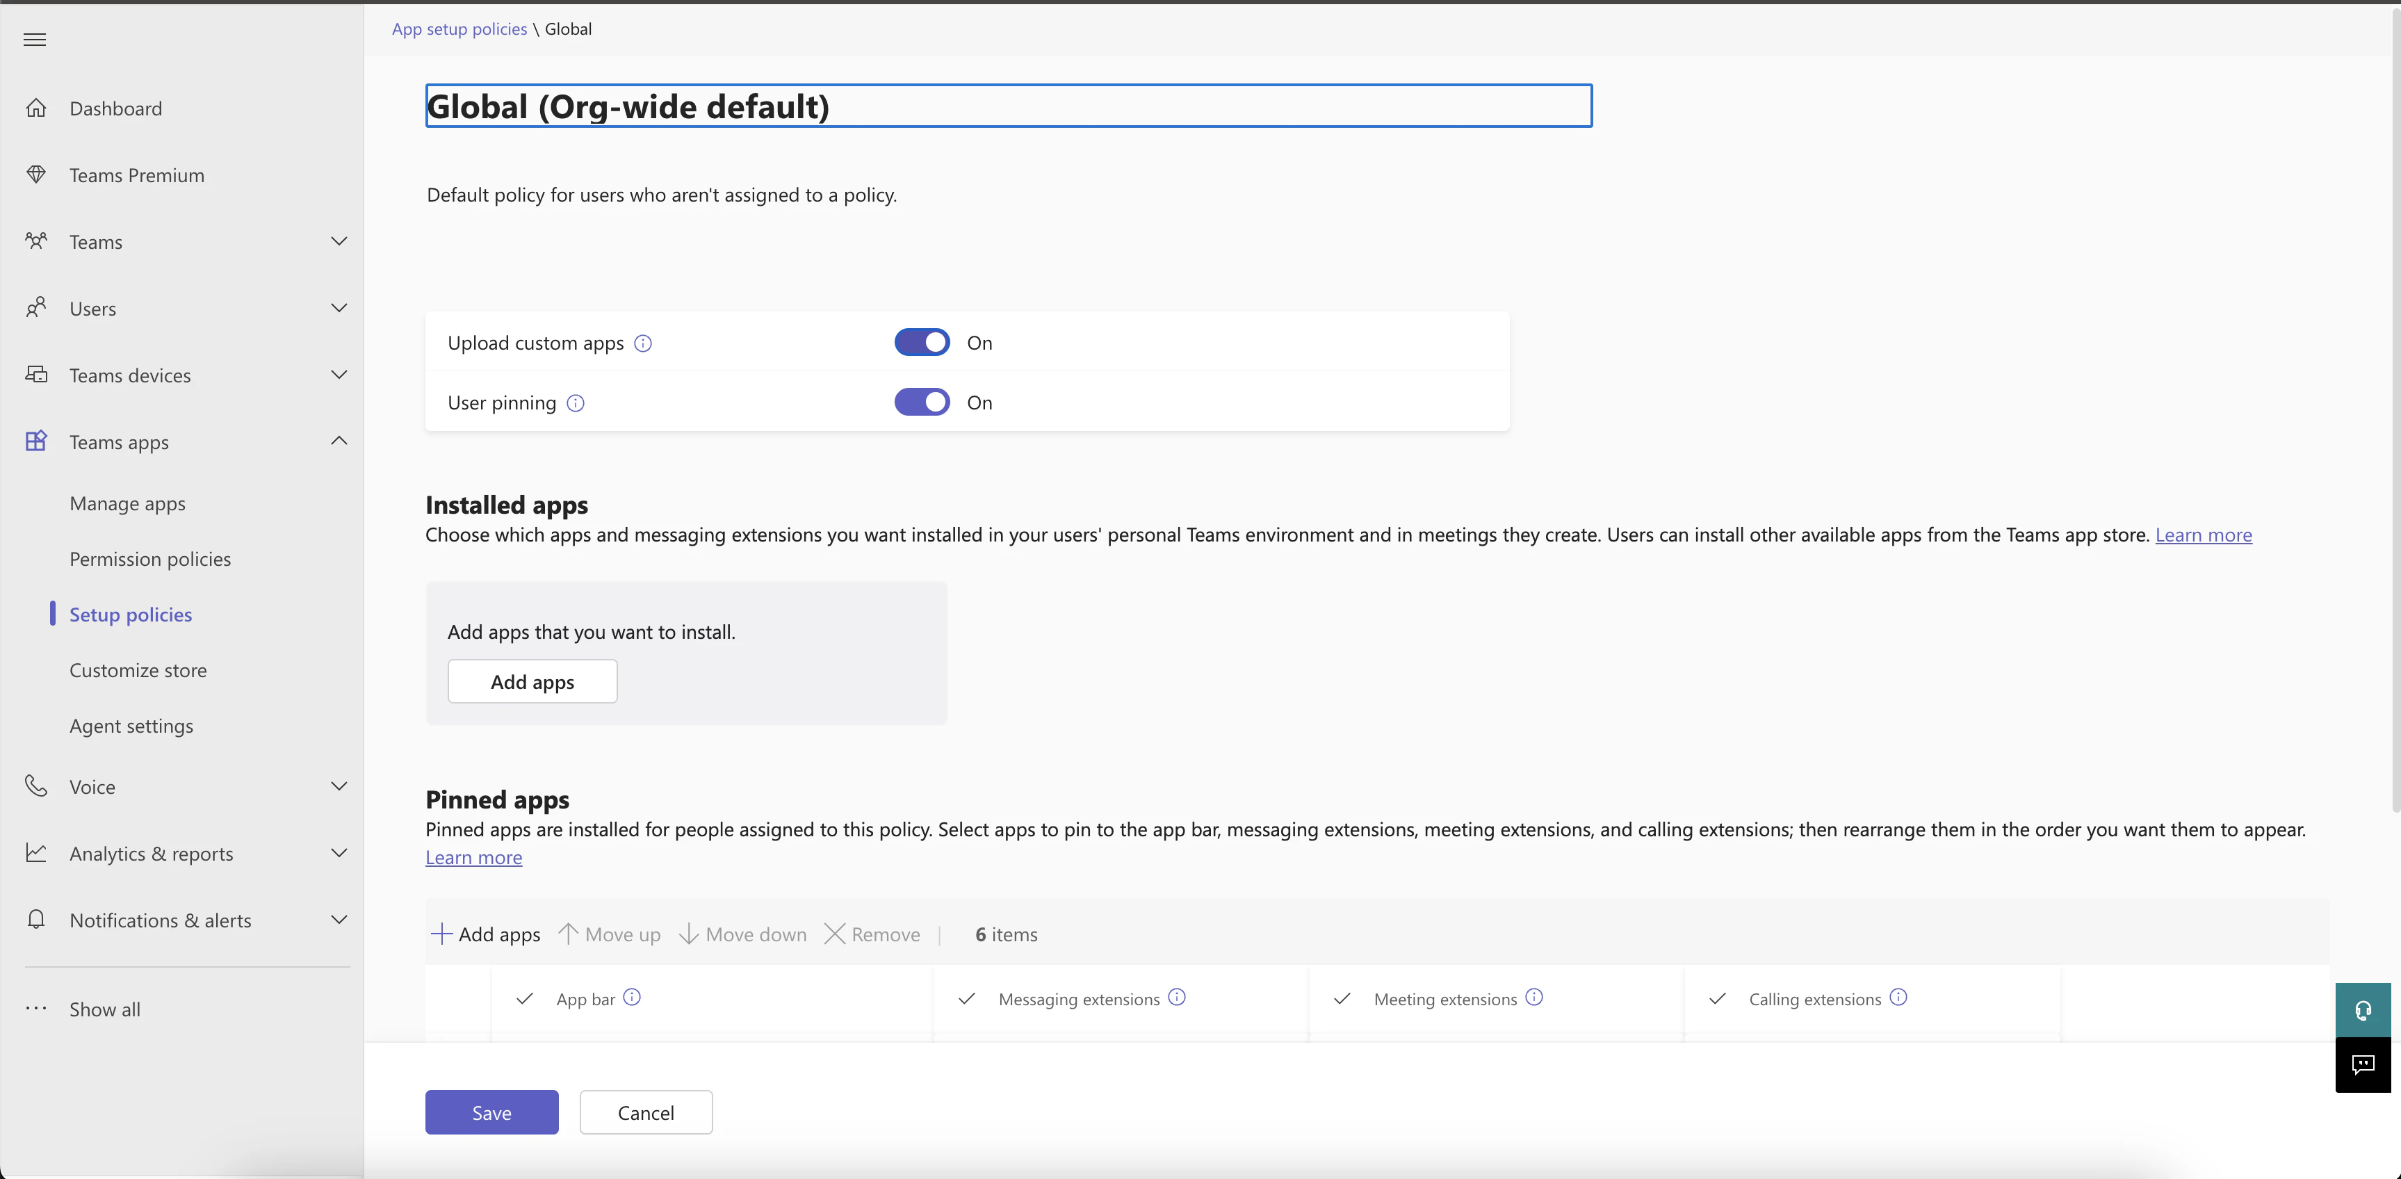Open Customize store page
This screenshot has height=1179, width=2401.
(x=138, y=670)
